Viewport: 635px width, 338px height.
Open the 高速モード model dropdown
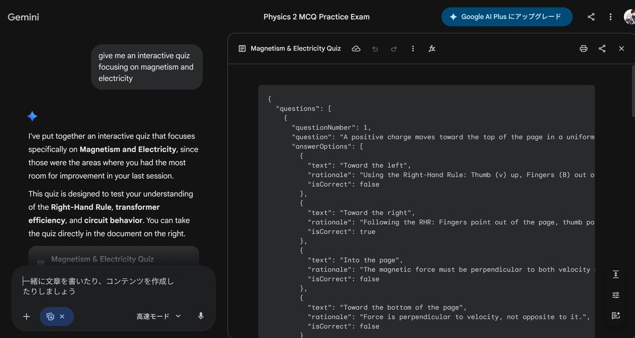pyautogui.click(x=159, y=316)
